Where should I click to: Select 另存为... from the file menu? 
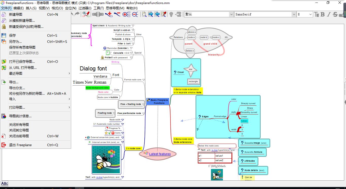[15, 42]
